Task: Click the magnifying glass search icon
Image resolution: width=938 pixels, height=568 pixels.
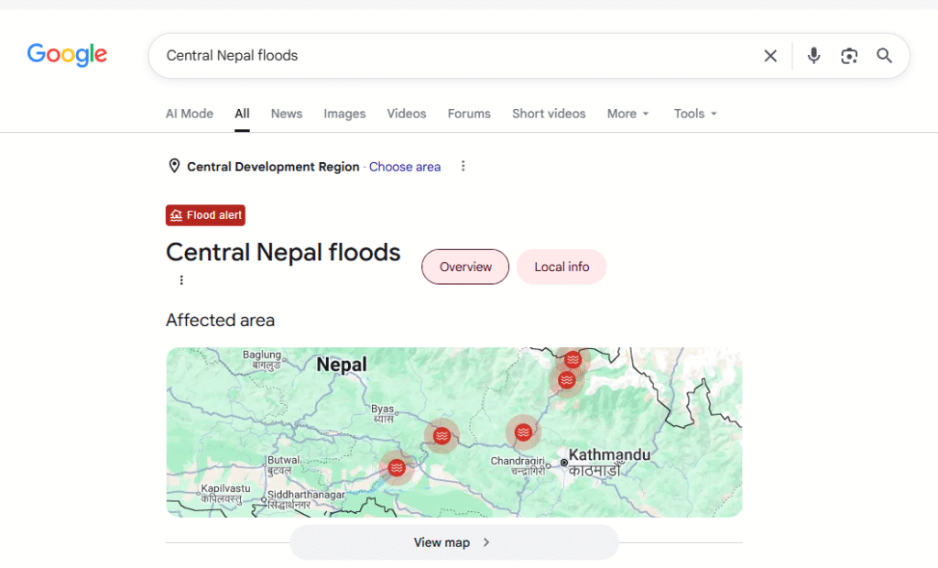Action: click(x=884, y=56)
